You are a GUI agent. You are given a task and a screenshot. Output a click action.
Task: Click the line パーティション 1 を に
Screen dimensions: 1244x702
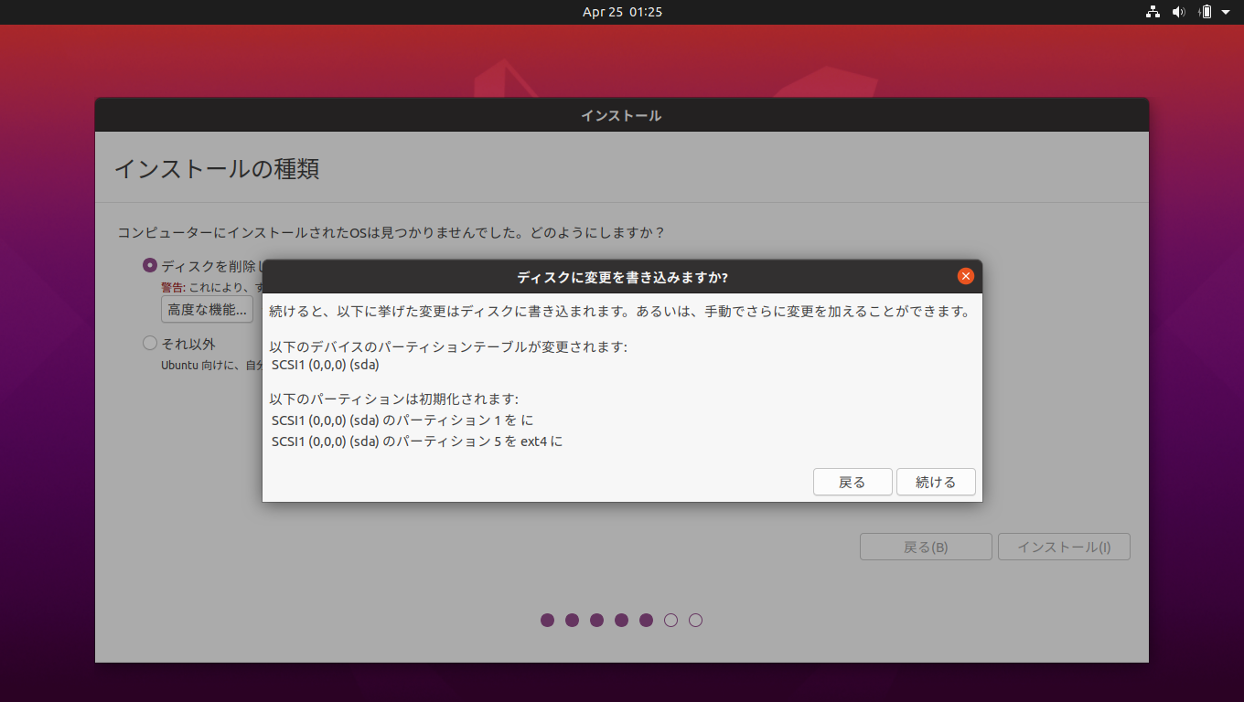[402, 420]
